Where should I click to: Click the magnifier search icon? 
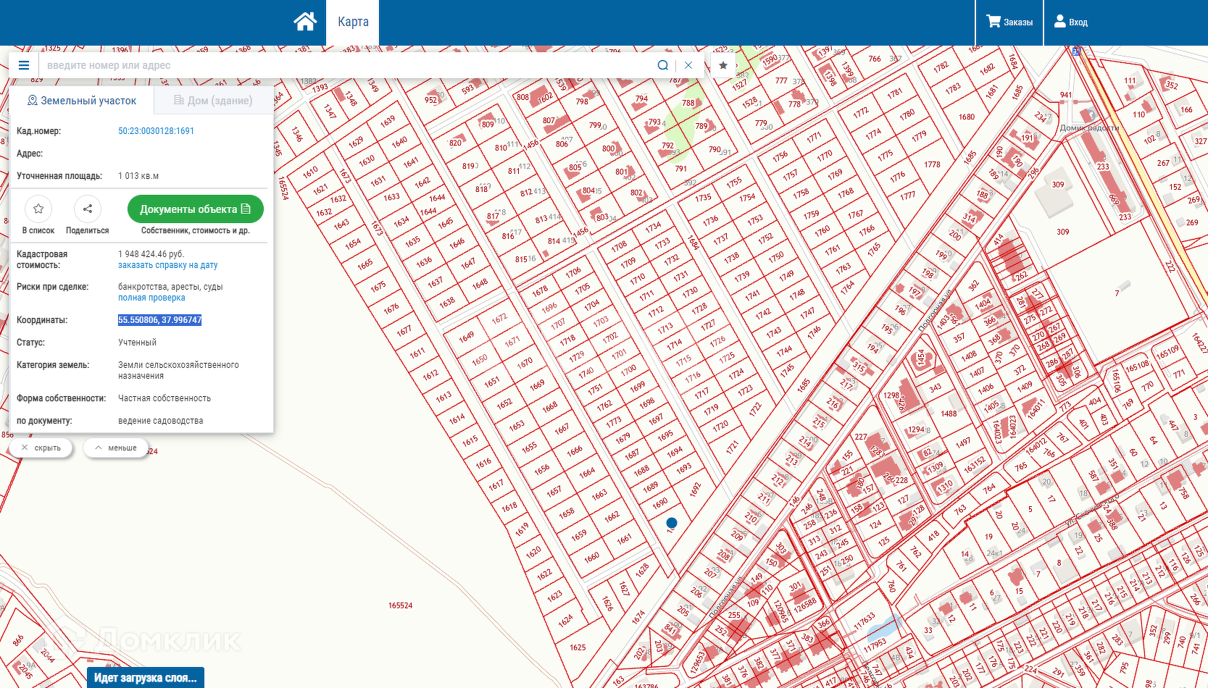(662, 65)
